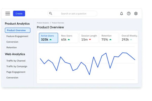Select the Retention 75% metric card
The height and width of the screenshot is (101, 152).
[109, 38]
